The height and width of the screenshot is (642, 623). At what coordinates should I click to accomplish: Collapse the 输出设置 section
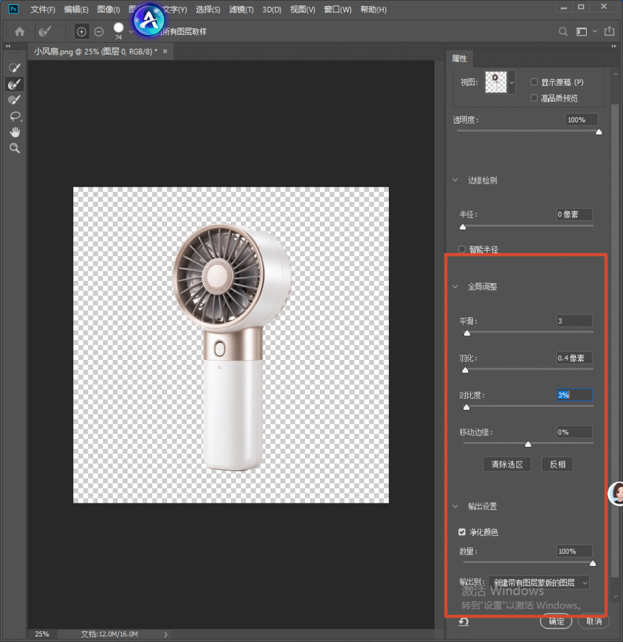[455, 507]
